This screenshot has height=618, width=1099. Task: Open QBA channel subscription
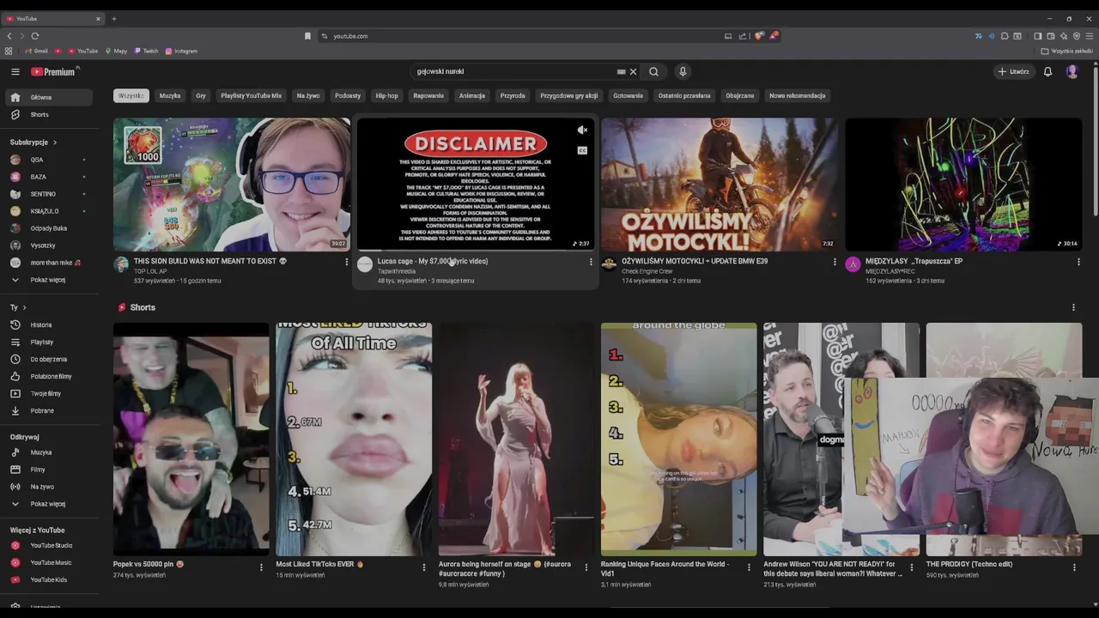click(50, 160)
